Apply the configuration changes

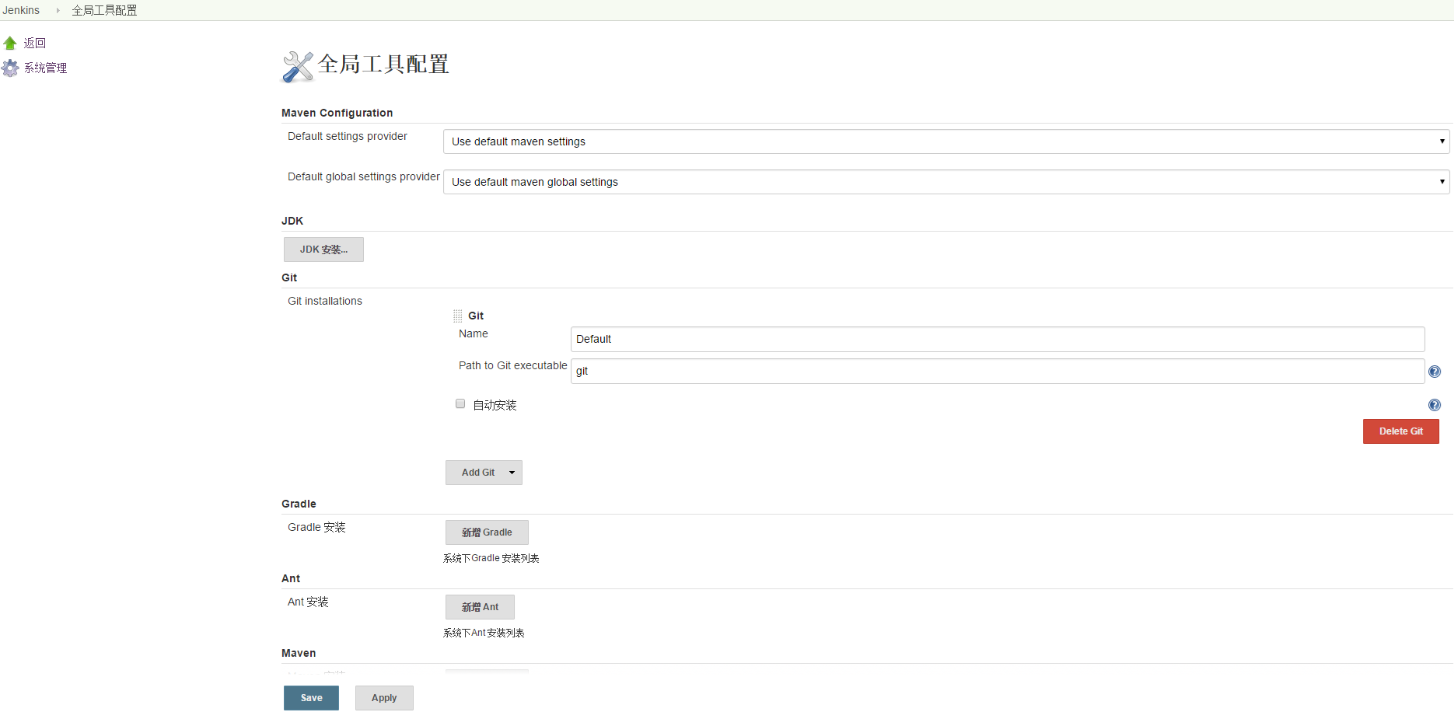pyautogui.click(x=384, y=698)
